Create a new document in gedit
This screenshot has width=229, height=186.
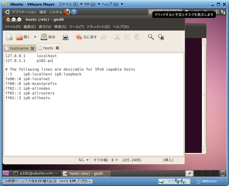[9, 37]
